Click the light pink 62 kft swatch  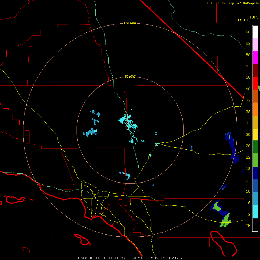click(255, 44)
